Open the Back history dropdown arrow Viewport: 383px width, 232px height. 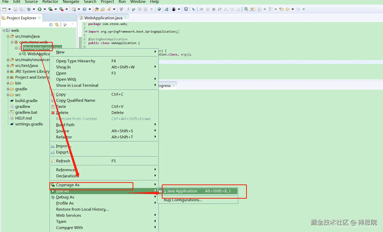point(293,9)
